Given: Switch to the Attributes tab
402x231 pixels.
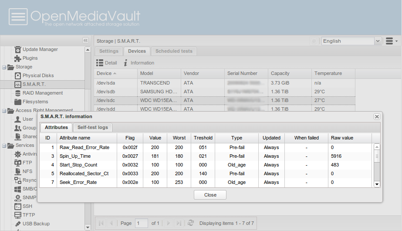Looking at the screenshot, I should [57, 128].
